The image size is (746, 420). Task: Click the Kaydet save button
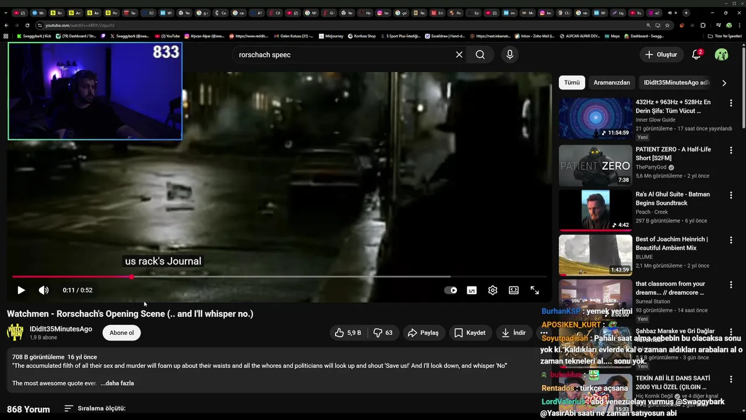click(x=470, y=332)
